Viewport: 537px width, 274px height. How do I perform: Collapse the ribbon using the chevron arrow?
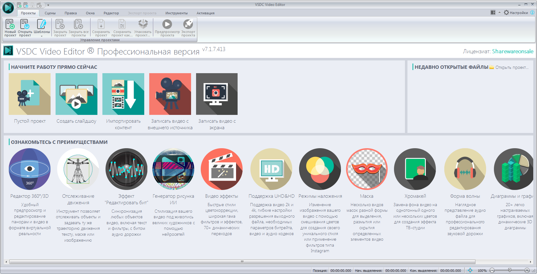pos(500,13)
